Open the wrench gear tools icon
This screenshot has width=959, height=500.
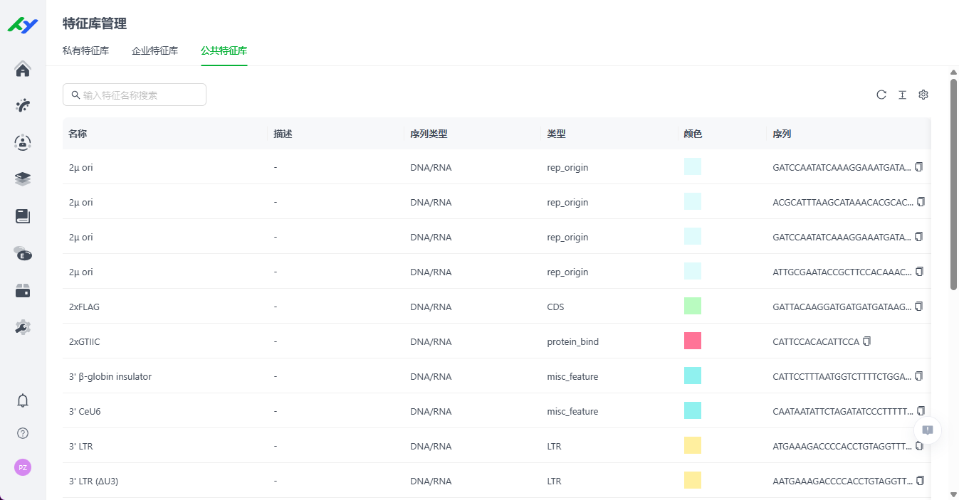click(x=23, y=327)
